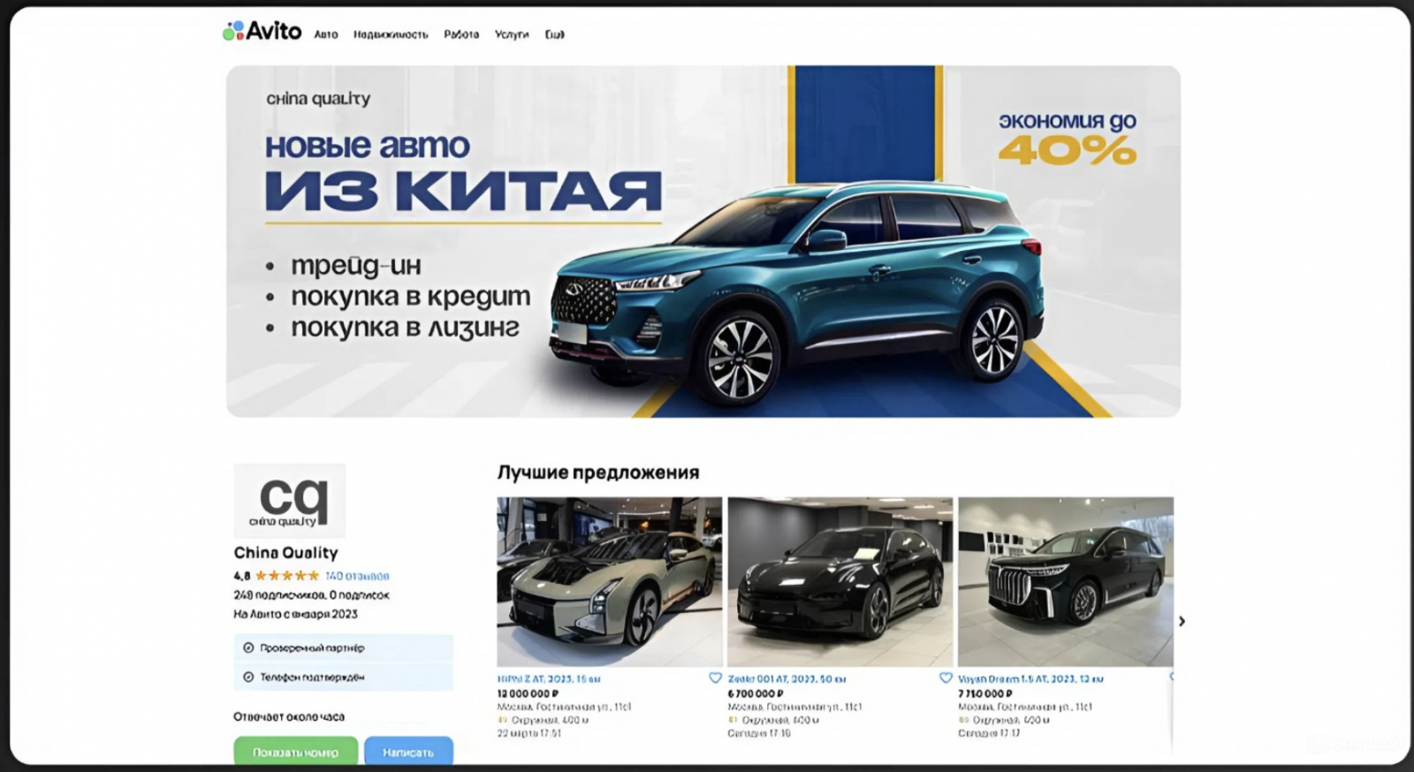Open the 140 отзывов reviews link
The image size is (1414, 772).
(357, 576)
